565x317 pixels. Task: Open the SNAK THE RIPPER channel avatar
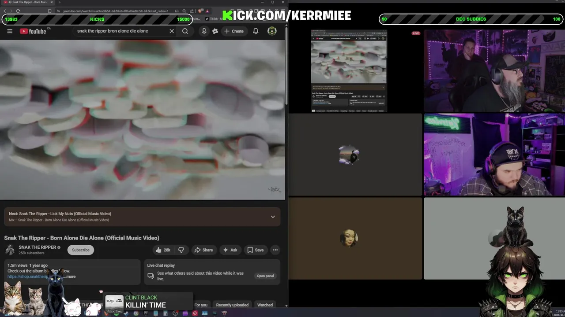pyautogui.click(x=10, y=250)
